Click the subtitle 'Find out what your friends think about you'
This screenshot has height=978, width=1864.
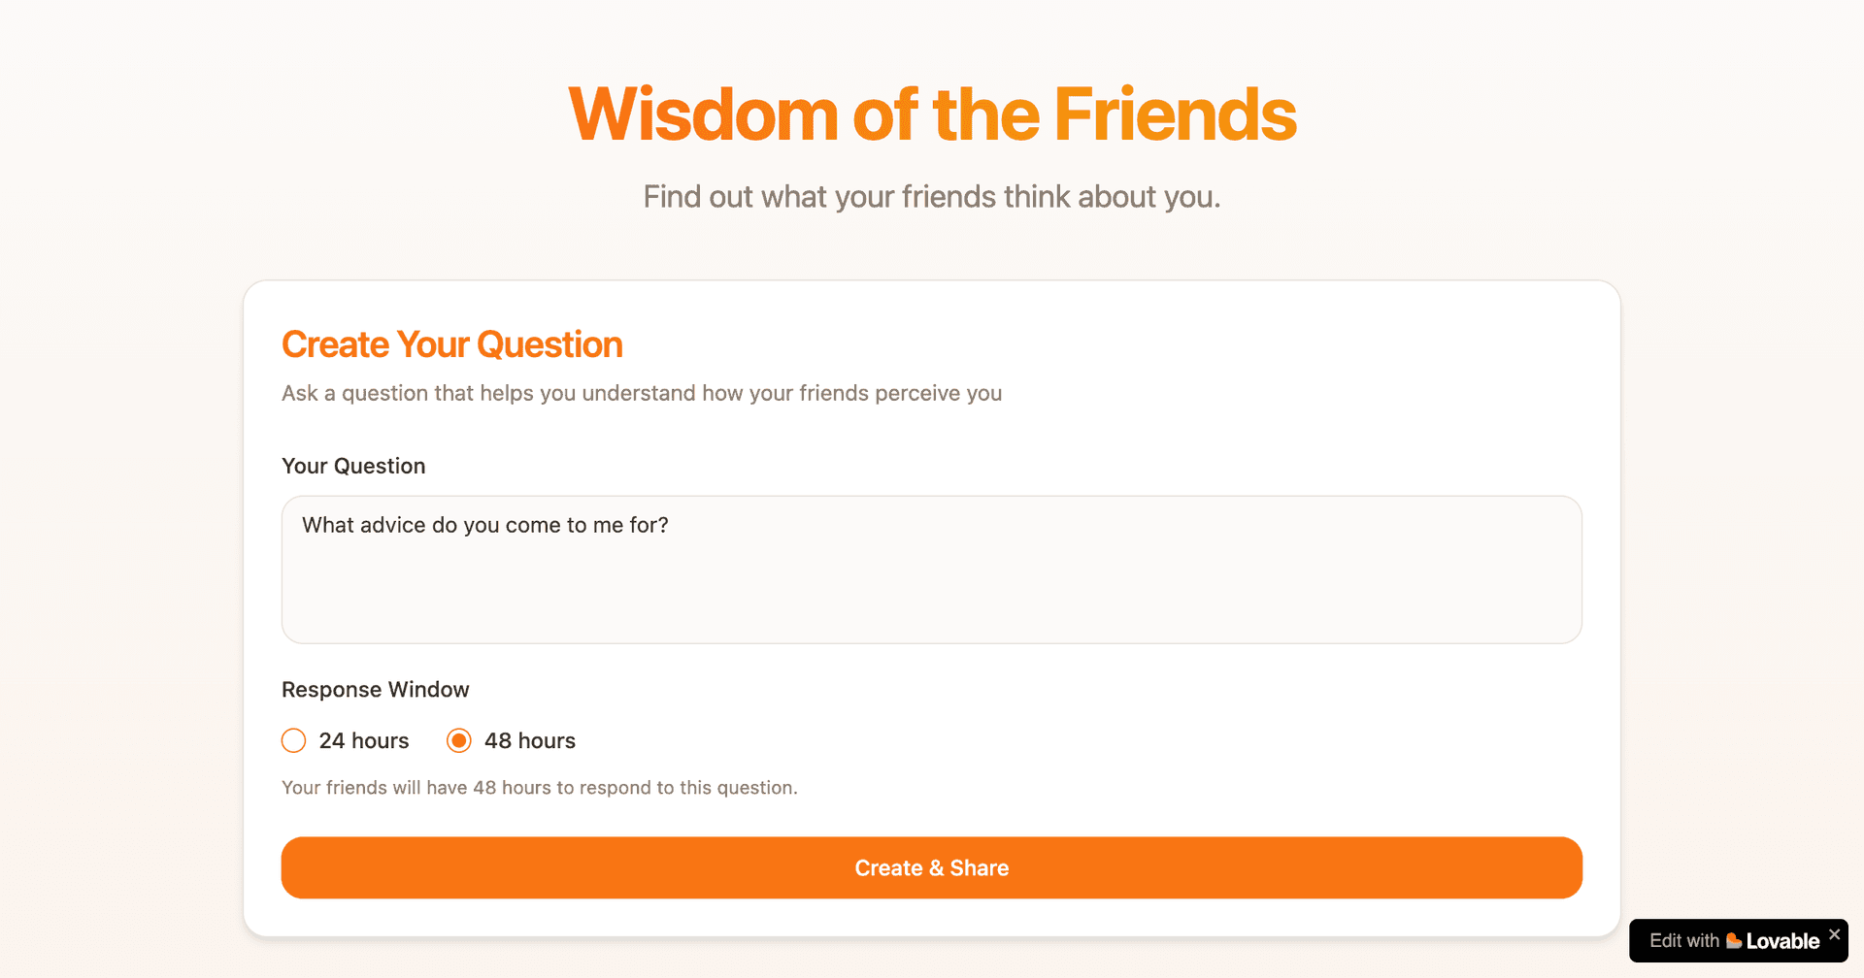click(931, 196)
